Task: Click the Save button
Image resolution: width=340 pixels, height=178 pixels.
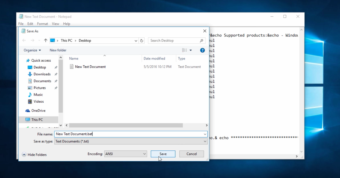Action: (x=163, y=154)
